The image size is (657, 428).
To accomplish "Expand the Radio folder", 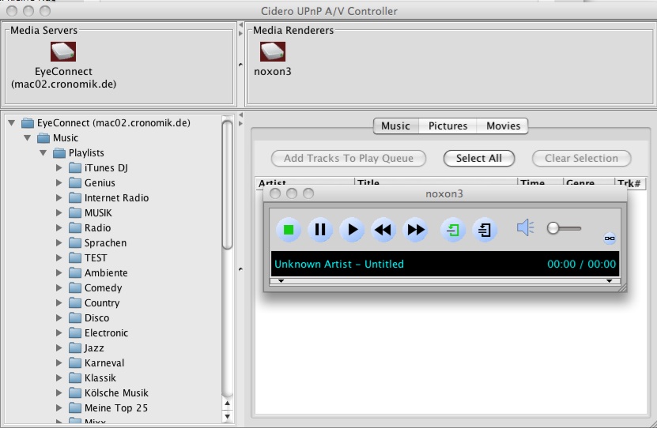I will [x=59, y=228].
